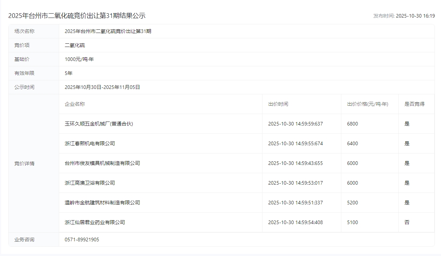
Task: Click the 否 result in the last row
Action: [x=407, y=222]
